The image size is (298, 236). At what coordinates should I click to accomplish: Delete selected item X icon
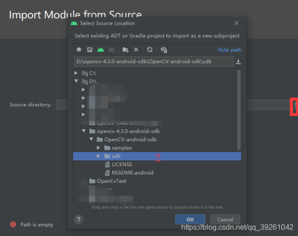(x=136, y=49)
